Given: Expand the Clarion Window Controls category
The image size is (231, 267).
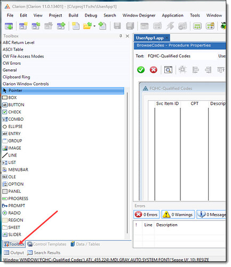Looking at the screenshot, I should (26, 84).
